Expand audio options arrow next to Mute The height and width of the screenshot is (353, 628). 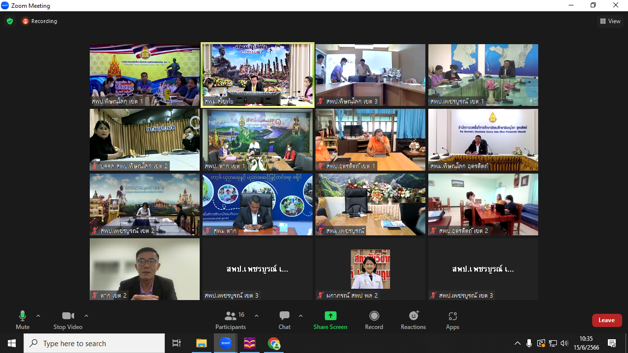tap(38, 316)
